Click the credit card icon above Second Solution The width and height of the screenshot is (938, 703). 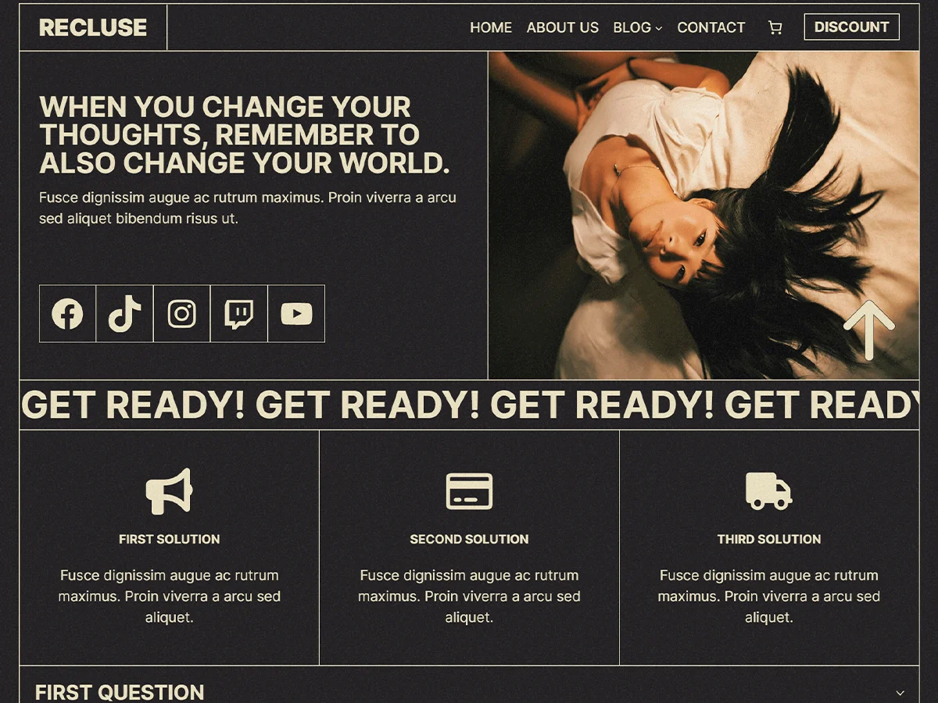click(x=469, y=491)
